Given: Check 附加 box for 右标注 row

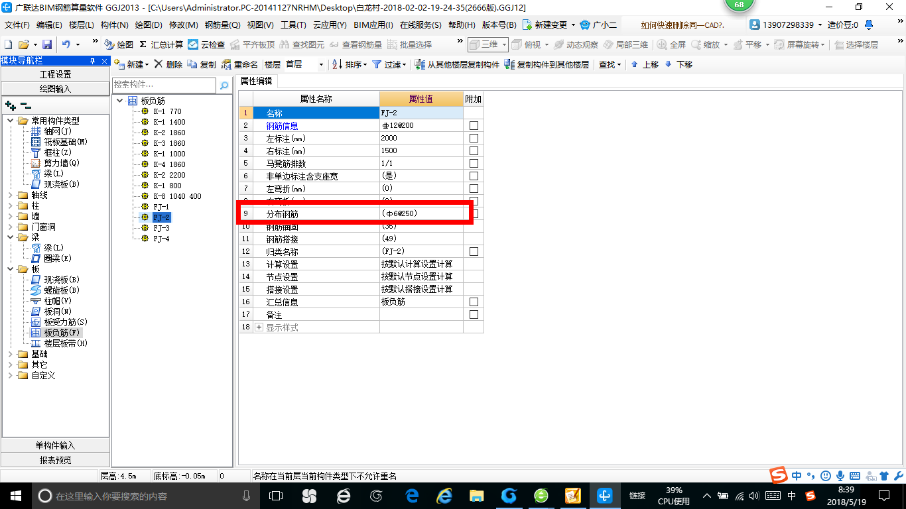Looking at the screenshot, I should [x=474, y=151].
